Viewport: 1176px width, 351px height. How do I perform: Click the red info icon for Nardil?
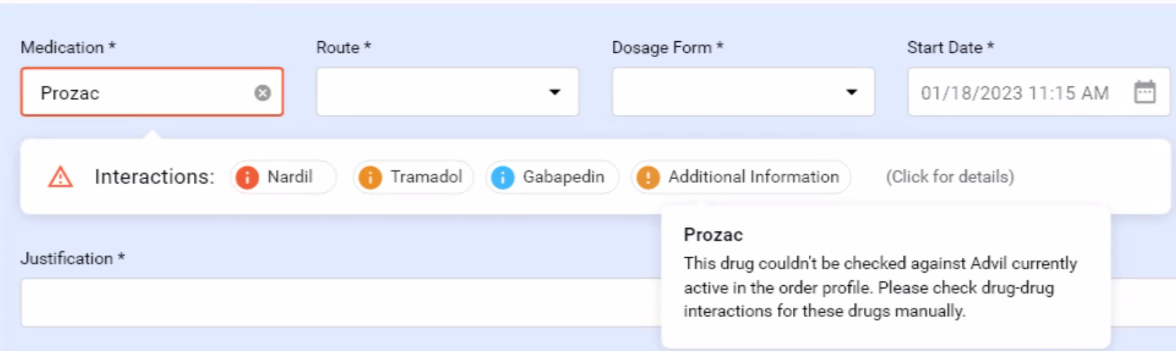247,177
